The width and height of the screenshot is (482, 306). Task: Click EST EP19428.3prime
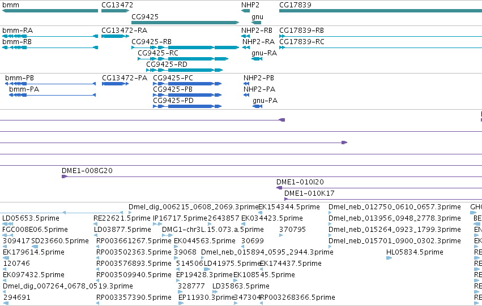[x=178, y=281]
